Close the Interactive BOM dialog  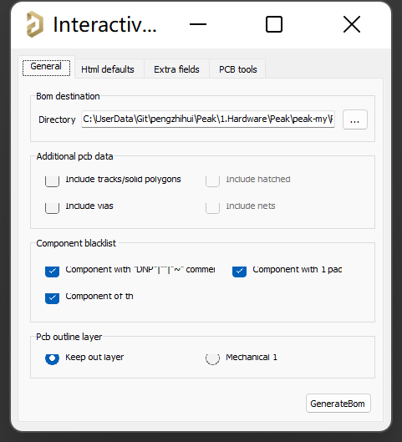[352, 24]
